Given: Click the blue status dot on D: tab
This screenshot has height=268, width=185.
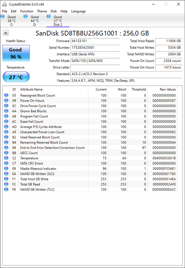Looking at the screenshot, I should 26,16.
